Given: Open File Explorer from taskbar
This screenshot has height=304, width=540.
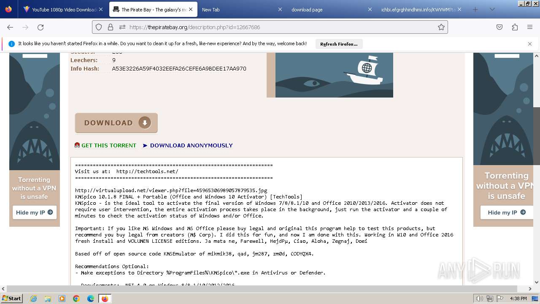Looking at the screenshot, I should coord(48,299).
